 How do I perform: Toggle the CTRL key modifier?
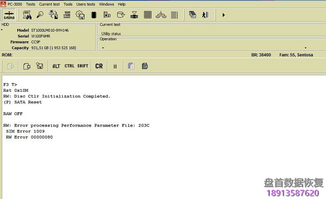point(69,66)
